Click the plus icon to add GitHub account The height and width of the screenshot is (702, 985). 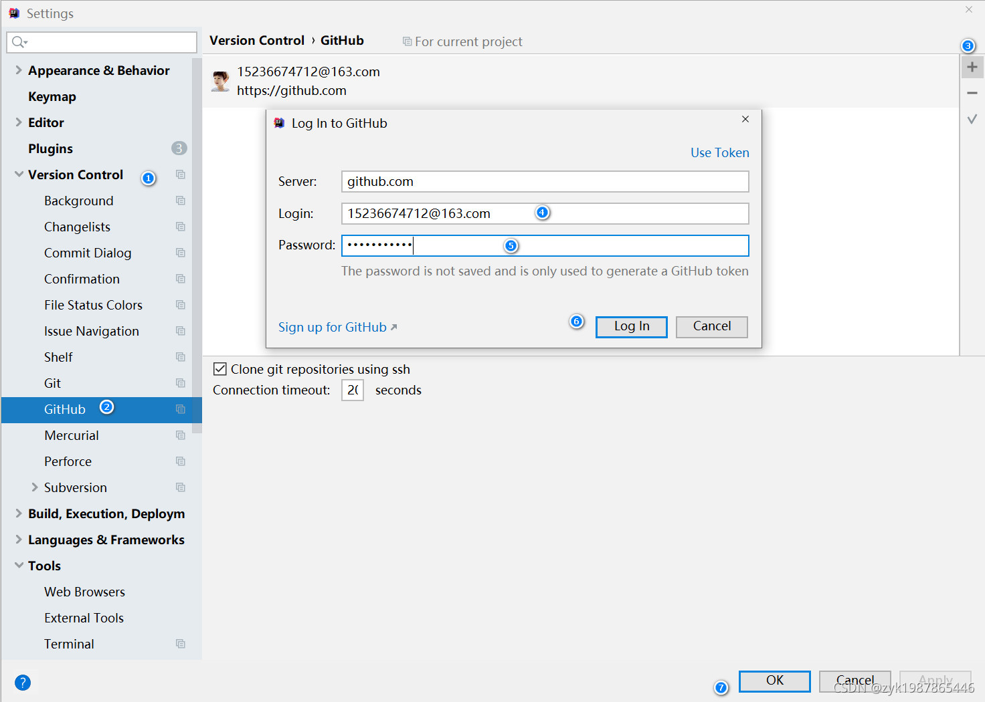point(972,67)
